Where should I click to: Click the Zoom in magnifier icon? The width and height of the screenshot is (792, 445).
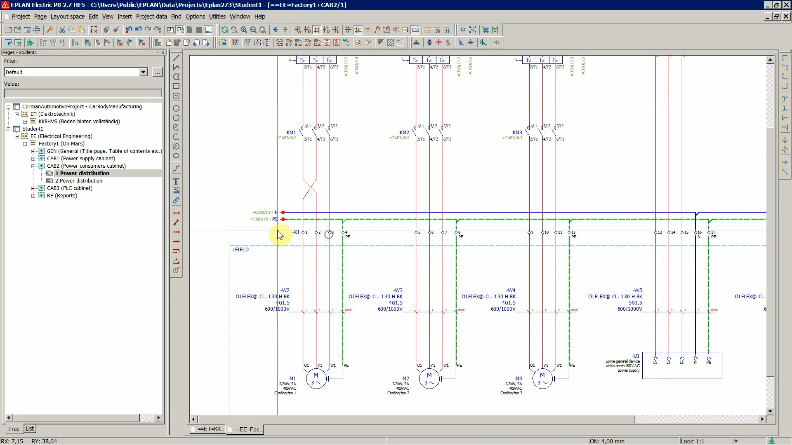pyautogui.click(x=244, y=30)
